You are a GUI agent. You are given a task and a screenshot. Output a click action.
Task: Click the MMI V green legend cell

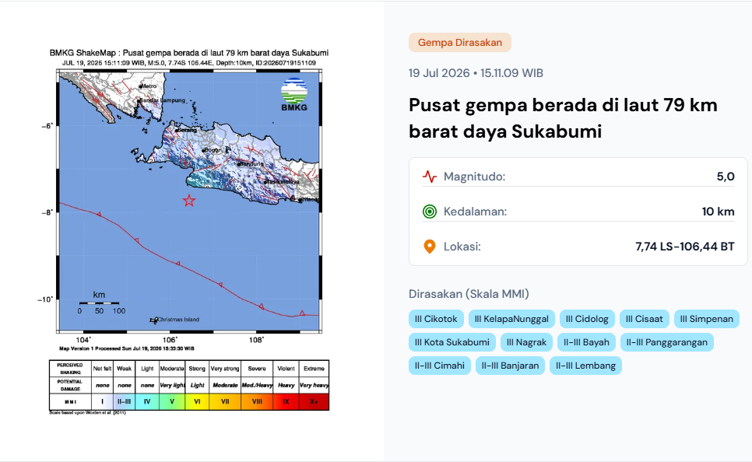point(172,401)
